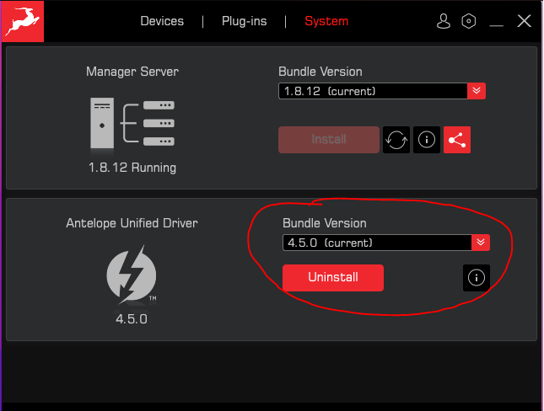Open the 4.5.0 (current) version field
This screenshot has width=544, height=411.
point(377,243)
